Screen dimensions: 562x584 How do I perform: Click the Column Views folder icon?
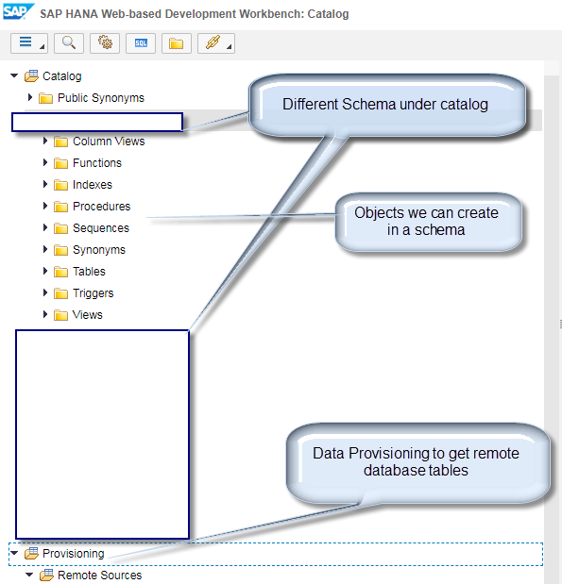tap(60, 142)
